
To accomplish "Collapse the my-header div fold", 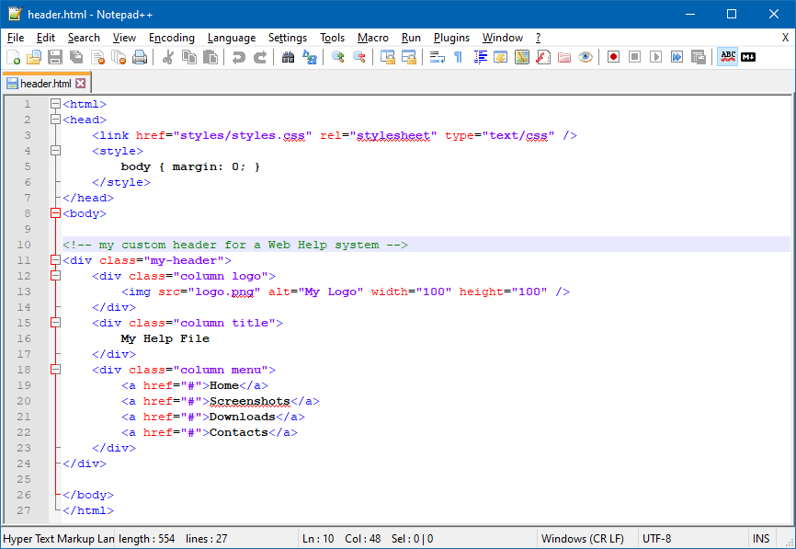I will coord(55,260).
